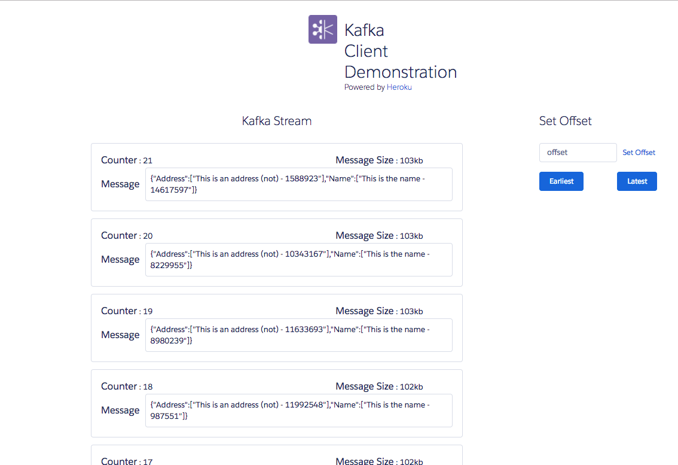Viewport: 678px width, 465px height.
Task: Click the 'Counter : 20' label
Action: tap(127, 236)
